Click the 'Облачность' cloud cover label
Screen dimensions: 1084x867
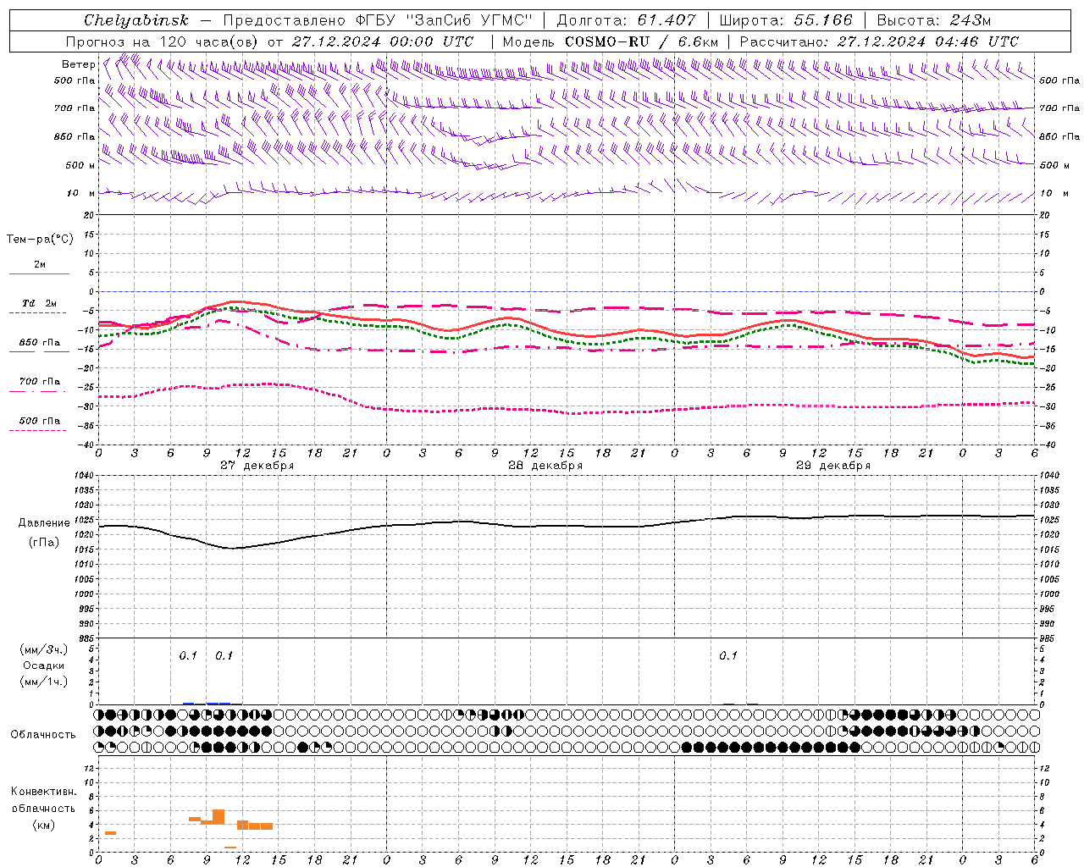(43, 734)
